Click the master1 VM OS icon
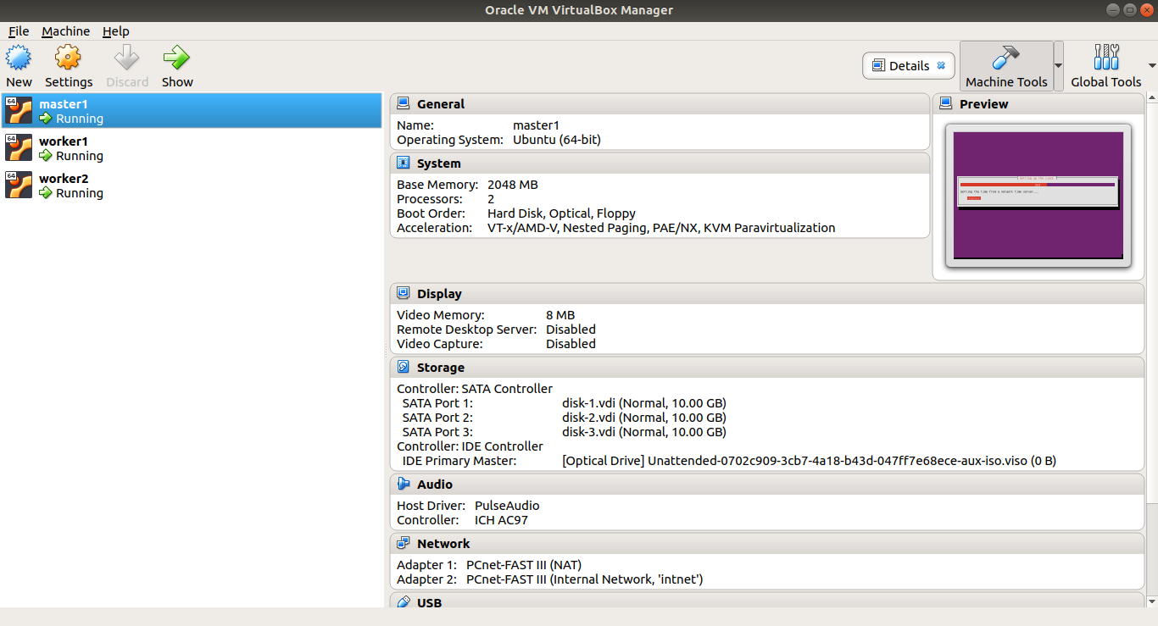1158x626 pixels. 19,110
